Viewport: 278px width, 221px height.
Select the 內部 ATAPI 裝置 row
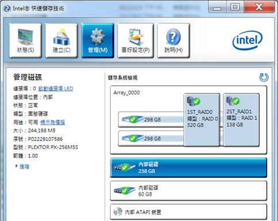click(x=188, y=212)
